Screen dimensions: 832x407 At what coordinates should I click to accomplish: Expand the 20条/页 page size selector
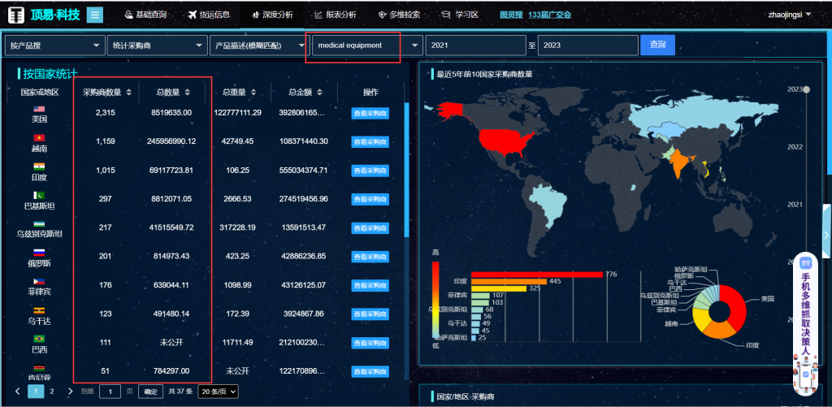(219, 392)
